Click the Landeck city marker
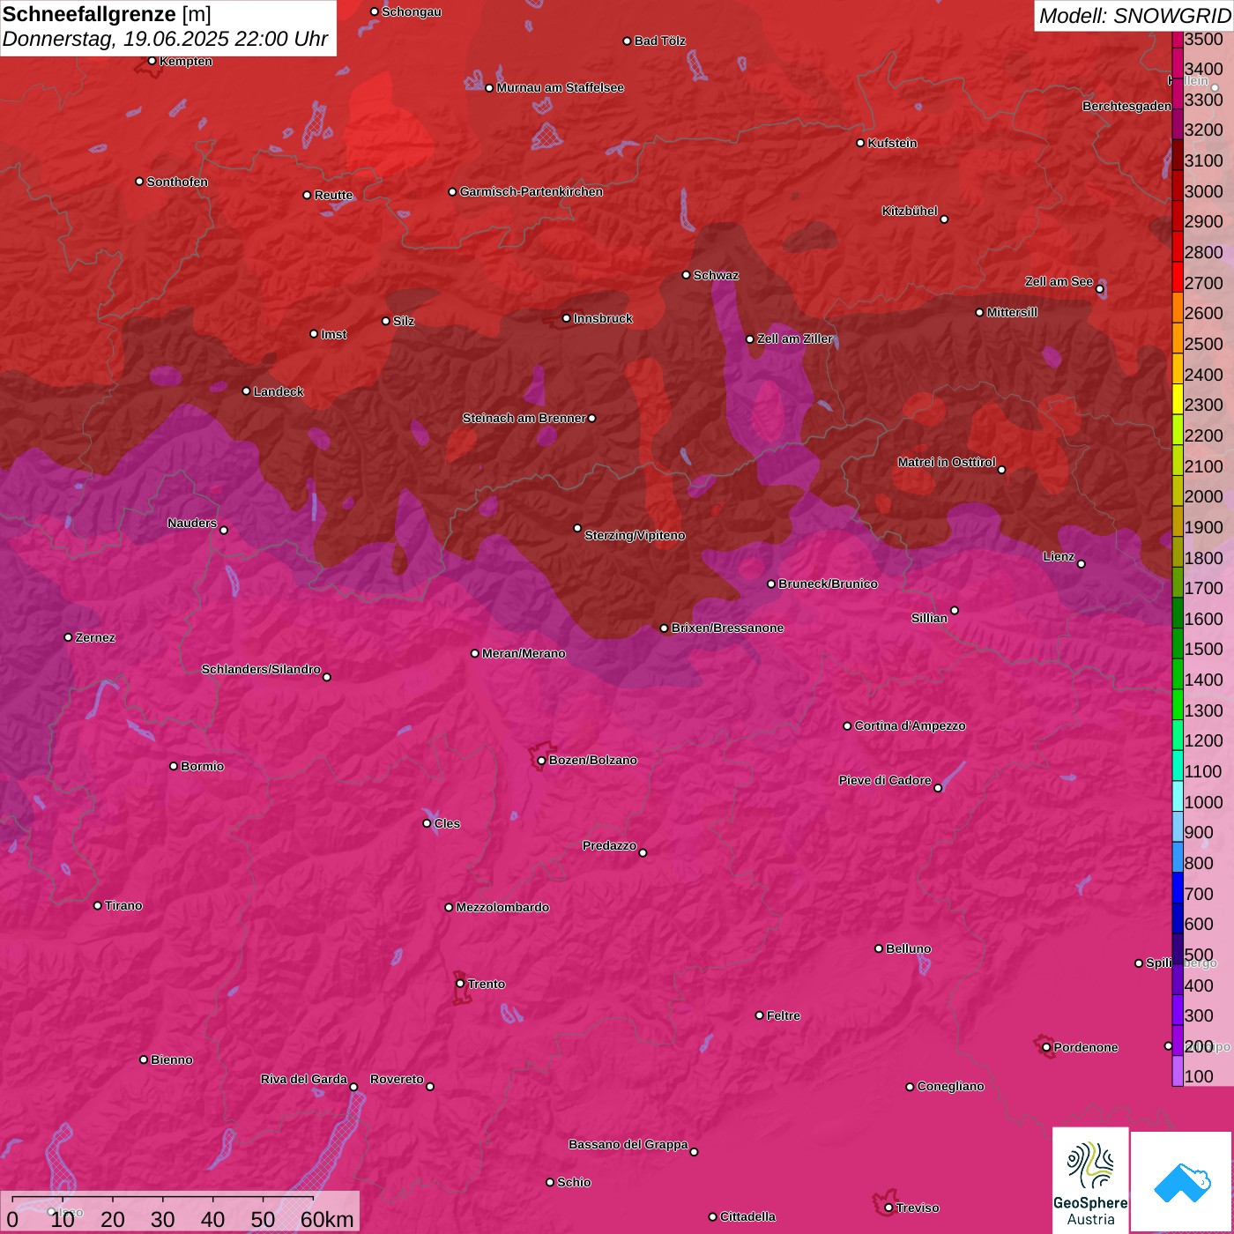 pos(246,391)
